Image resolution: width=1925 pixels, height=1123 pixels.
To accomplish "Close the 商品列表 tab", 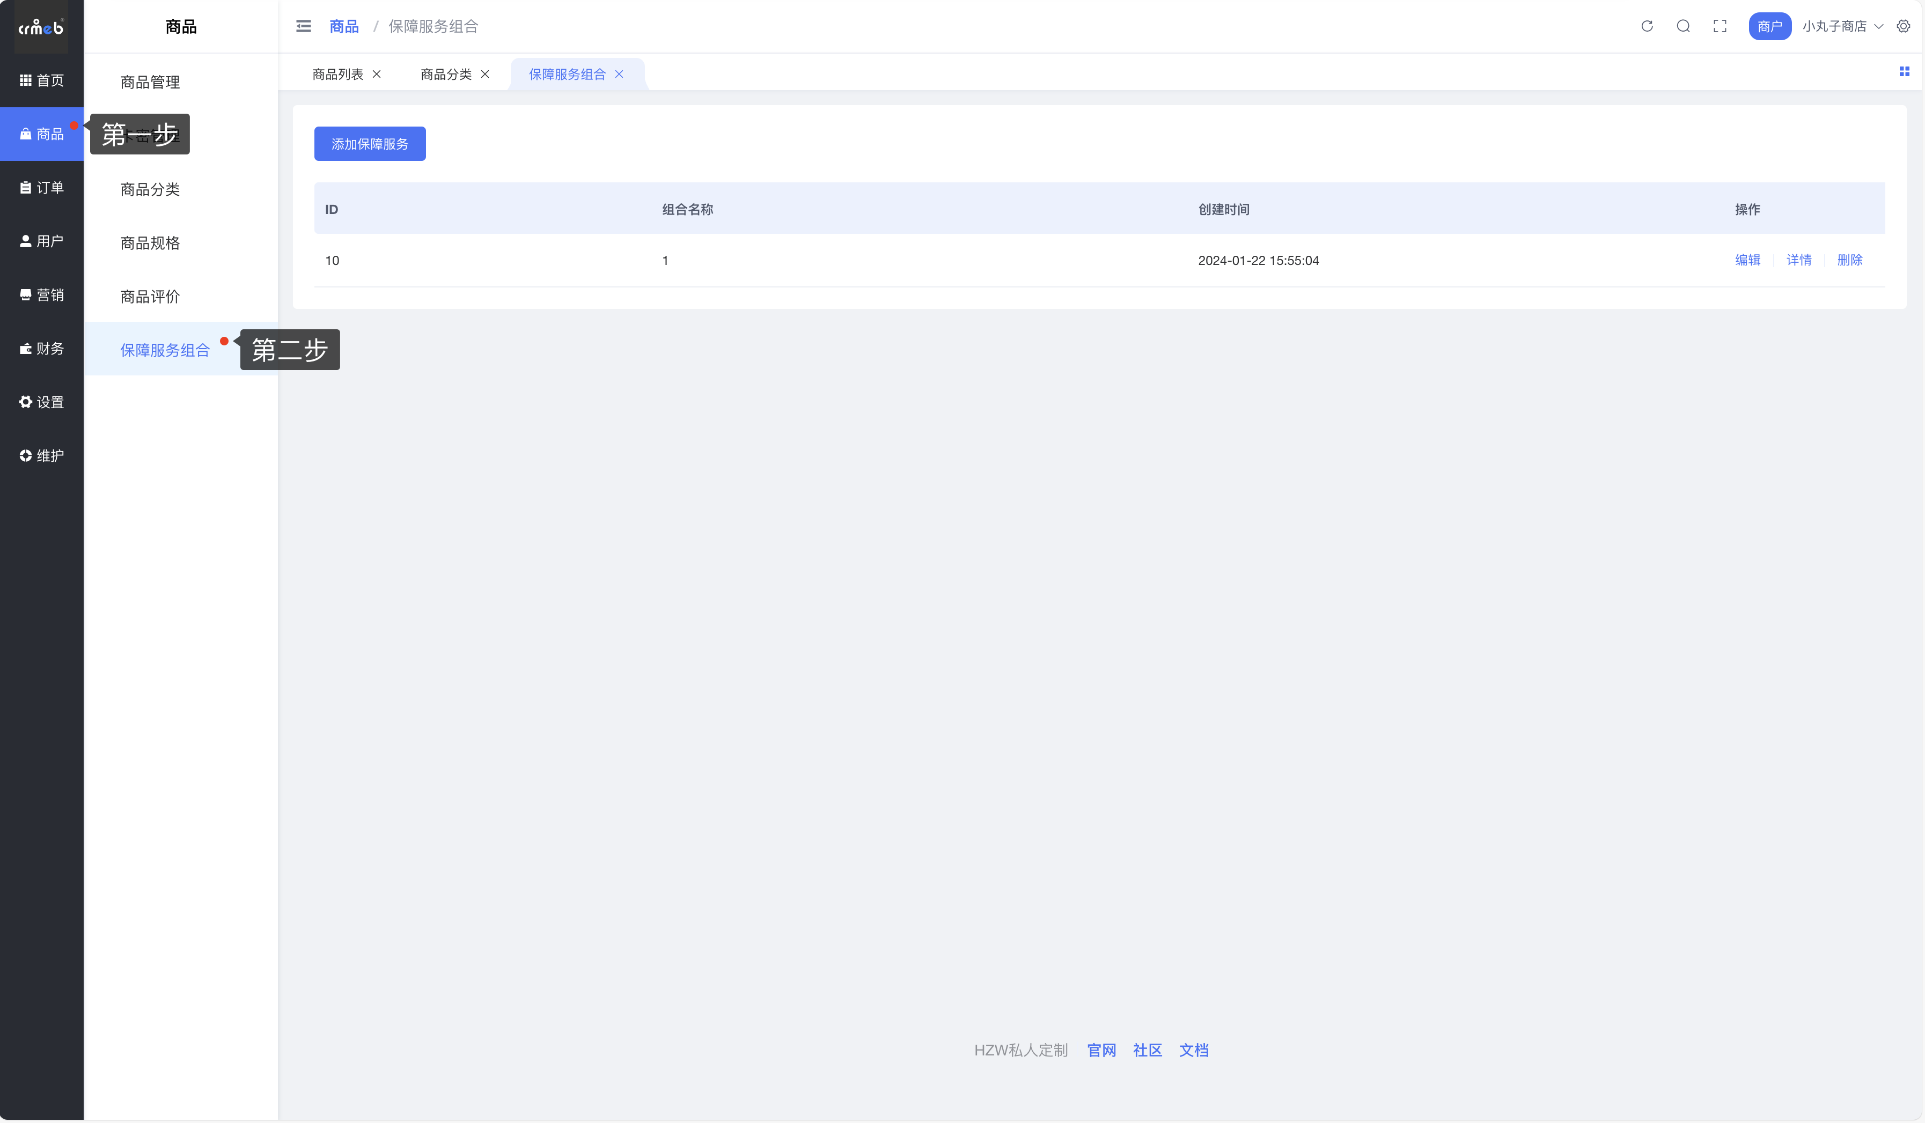I will tap(377, 74).
